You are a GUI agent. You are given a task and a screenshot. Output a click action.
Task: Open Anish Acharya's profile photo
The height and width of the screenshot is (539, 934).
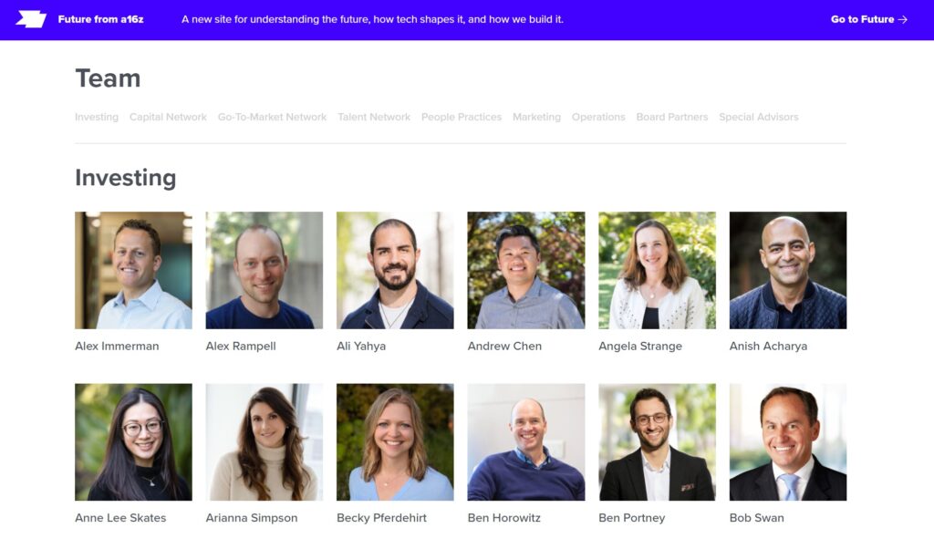[788, 270]
